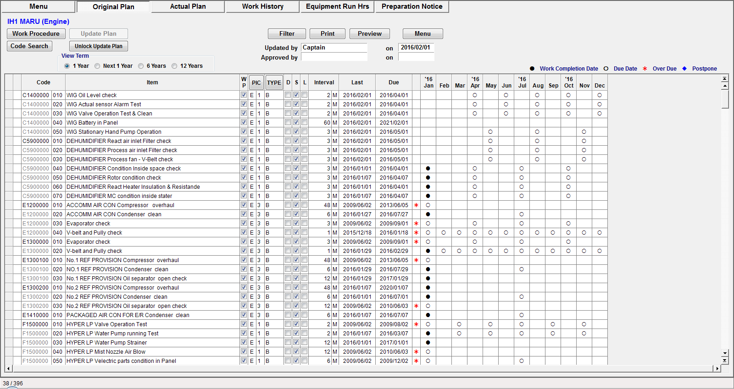Click the red Over Due asterisk legend icon
The width and height of the screenshot is (734, 389).
point(645,69)
